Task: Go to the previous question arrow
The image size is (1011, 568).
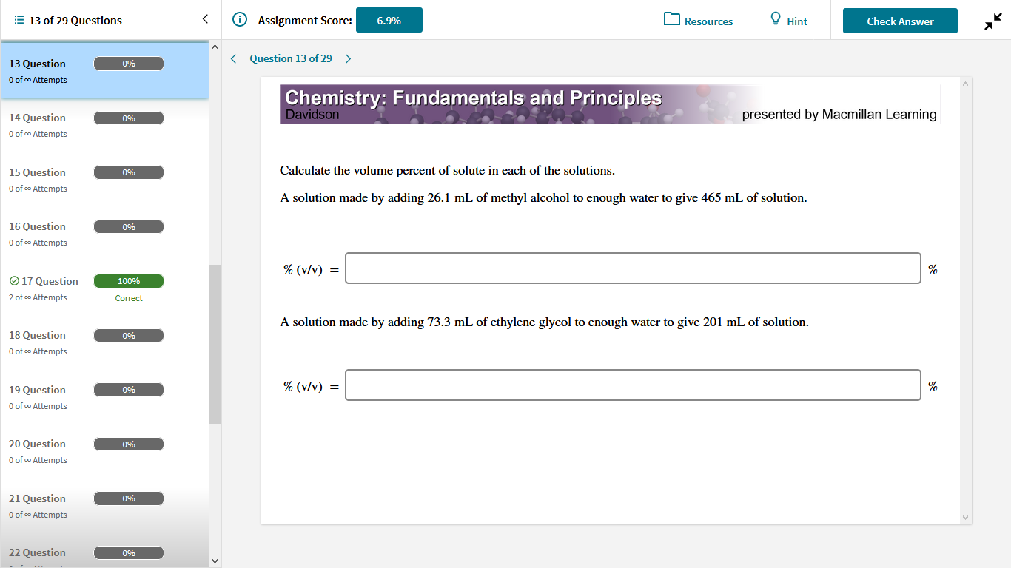Action: click(233, 58)
